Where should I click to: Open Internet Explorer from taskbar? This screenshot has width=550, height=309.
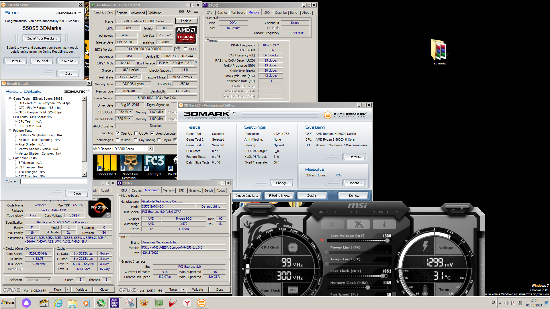pos(58,303)
